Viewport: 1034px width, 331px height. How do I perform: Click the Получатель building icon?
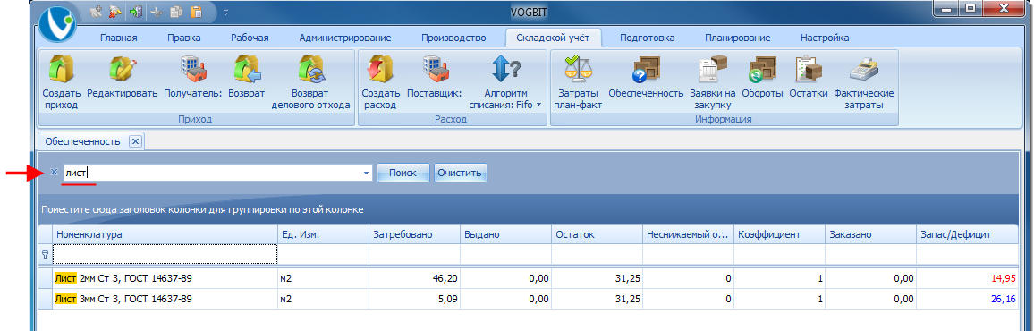click(194, 69)
